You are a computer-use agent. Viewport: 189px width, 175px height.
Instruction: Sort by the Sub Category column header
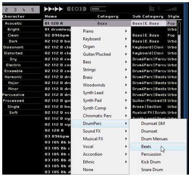coord(148,17)
